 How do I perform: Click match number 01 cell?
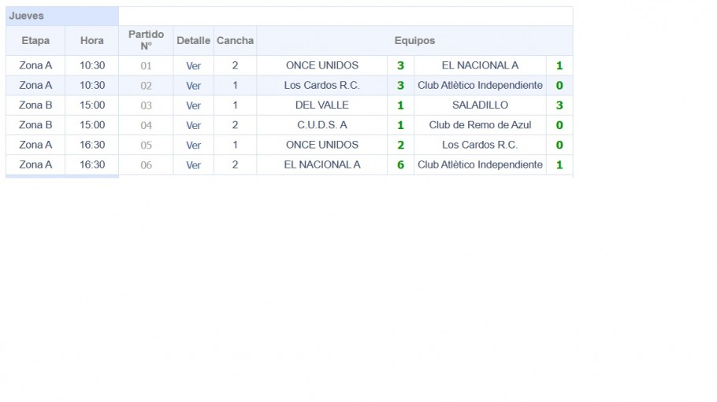click(x=146, y=66)
